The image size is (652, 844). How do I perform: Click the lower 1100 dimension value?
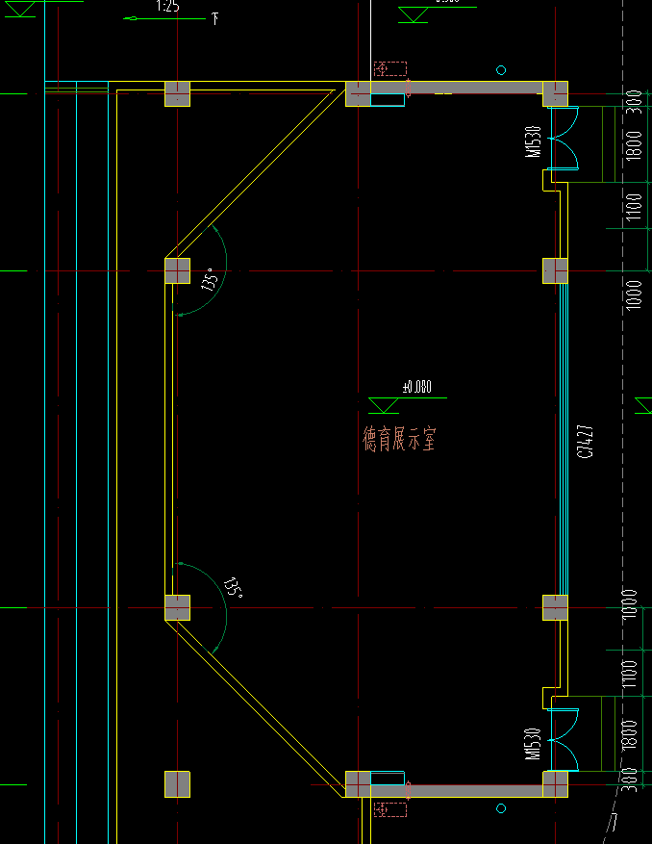tap(630, 674)
